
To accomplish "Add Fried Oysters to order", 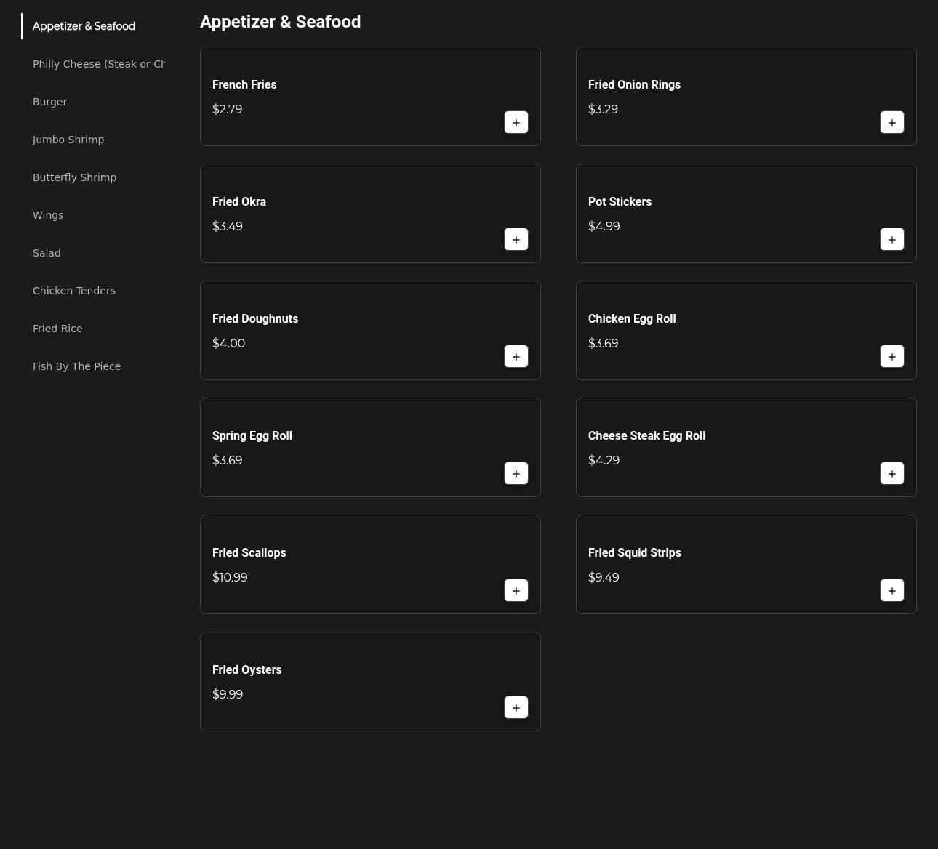I will [x=516, y=707].
